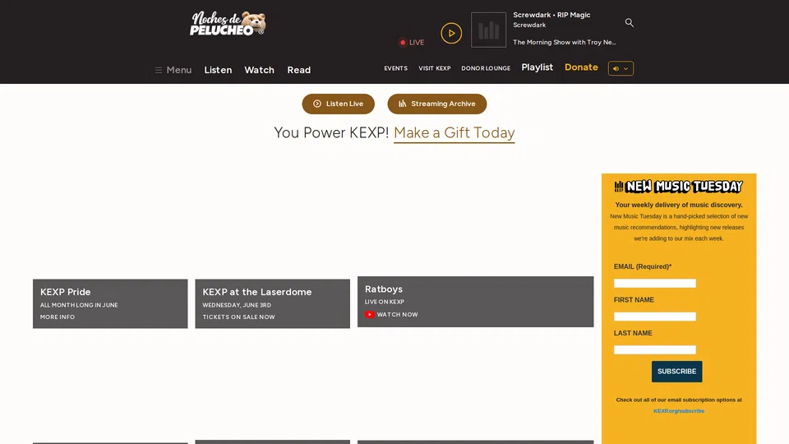Click the New Music Tuesday banner logo
The height and width of the screenshot is (444, 789).
tap(678, 187)
